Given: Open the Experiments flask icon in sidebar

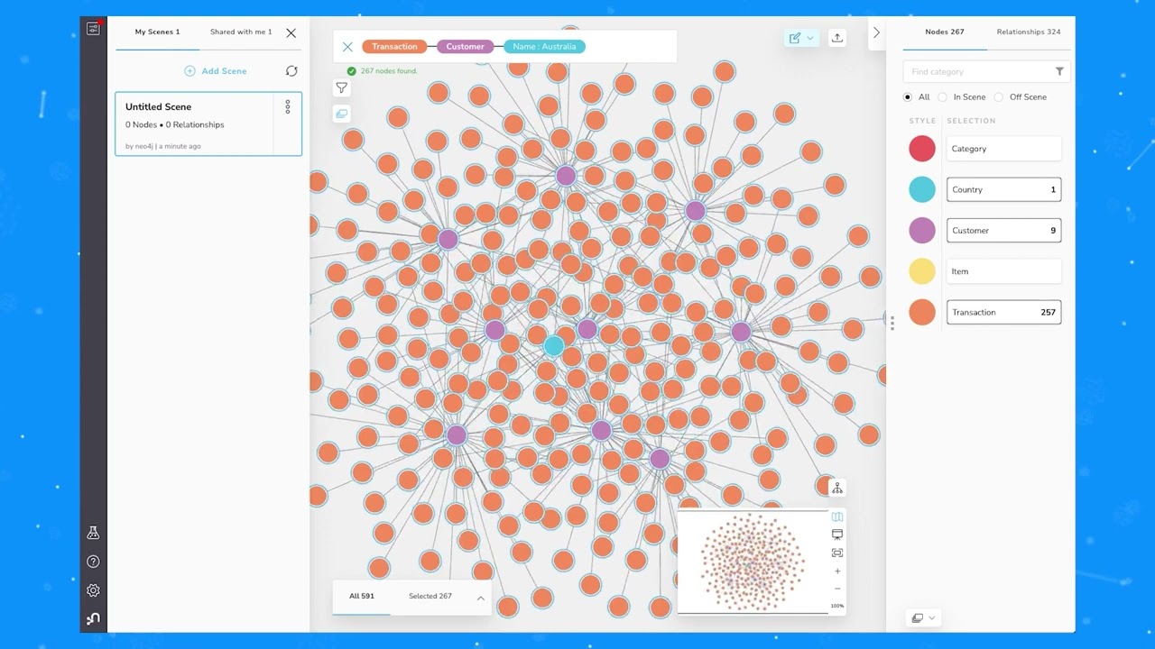Looking at the screenshot, I should (92, 532).
